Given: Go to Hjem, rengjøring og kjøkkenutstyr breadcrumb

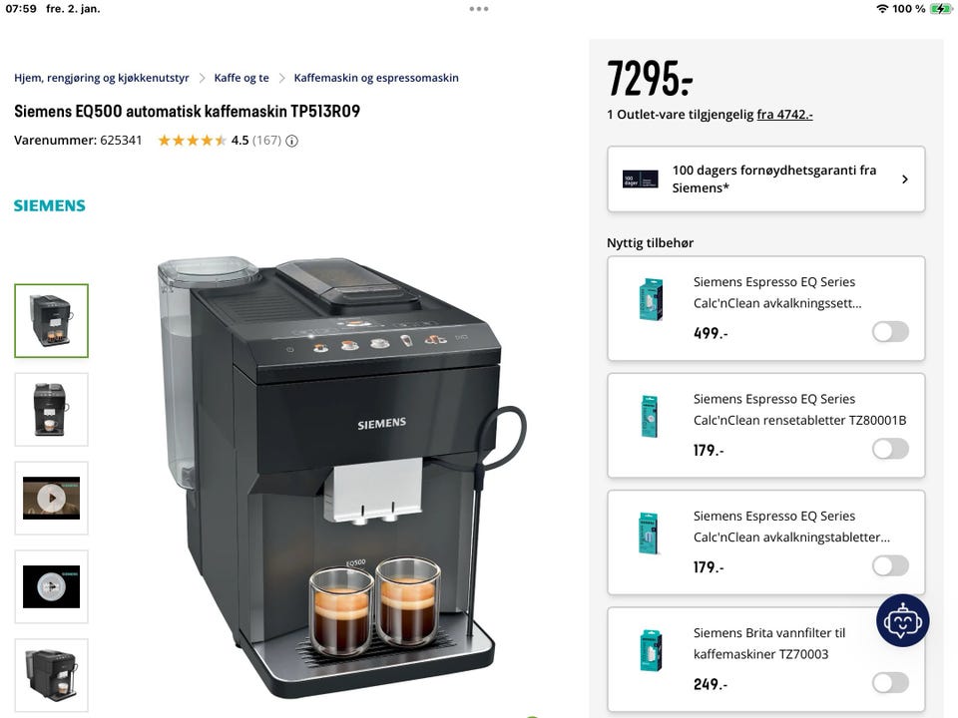Looking at the screenshot, I should click(x=102, y=78).
